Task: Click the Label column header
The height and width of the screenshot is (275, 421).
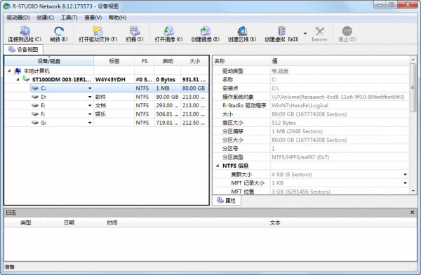Action: (x=114, y=61)
